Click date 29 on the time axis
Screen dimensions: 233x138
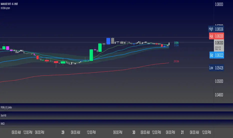pyautogui.click(x=63, y=132)
